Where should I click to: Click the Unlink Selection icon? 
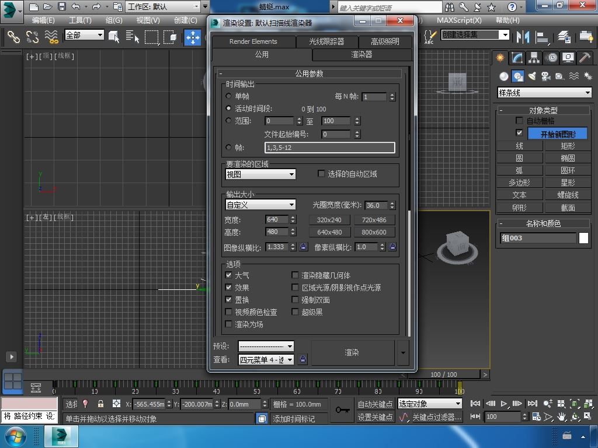[x=33, y=37]
